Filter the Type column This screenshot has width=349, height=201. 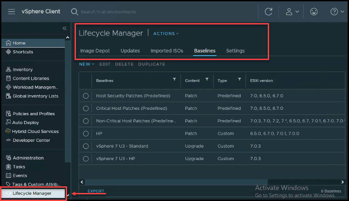pyautogui.click(x=239, y=79)
